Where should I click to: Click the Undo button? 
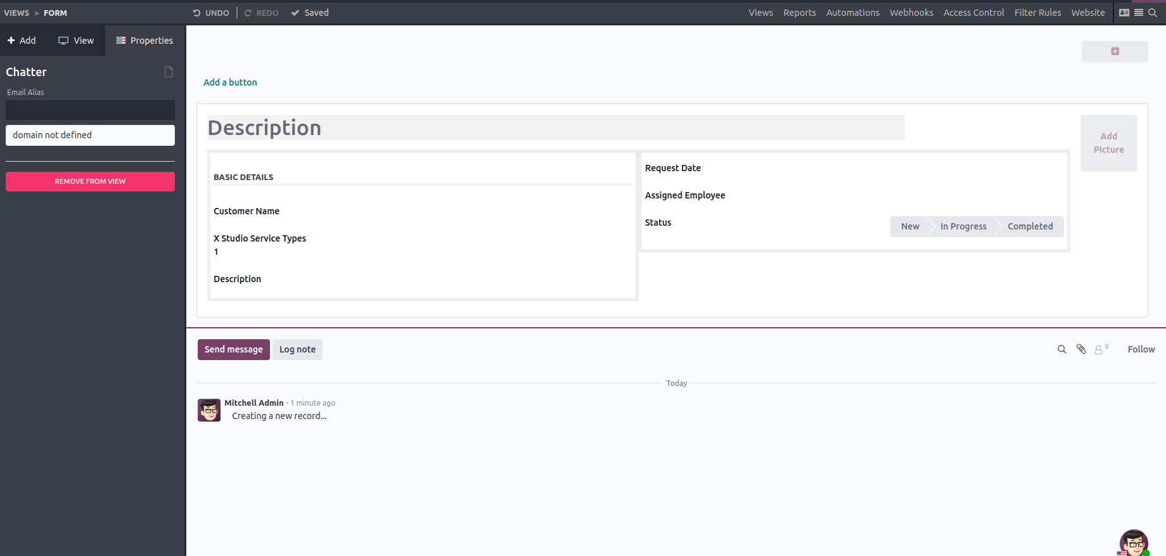(211, 13)
